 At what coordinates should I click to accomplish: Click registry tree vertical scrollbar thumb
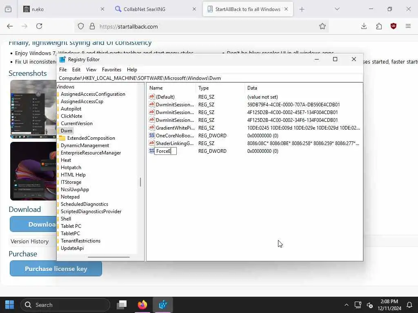click(140, 182)
